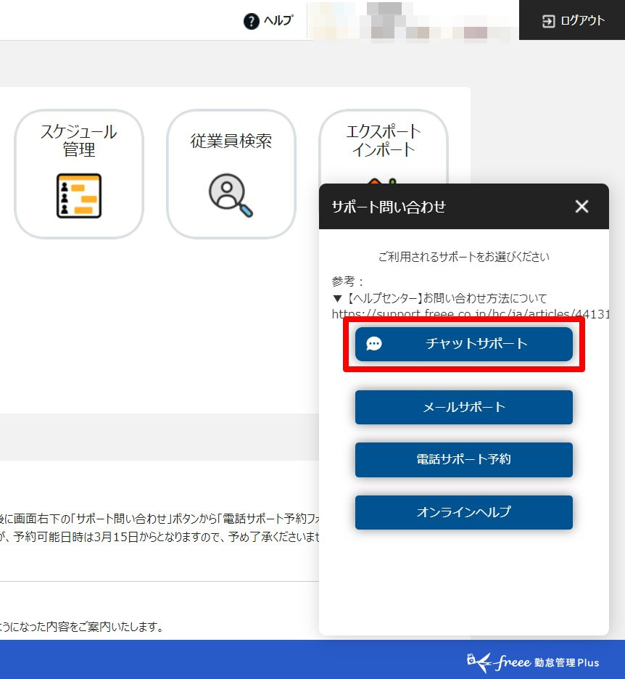Open 電話サポート予約
The width and height of the screenshot is (625, 679).
[x=464, y=459]
